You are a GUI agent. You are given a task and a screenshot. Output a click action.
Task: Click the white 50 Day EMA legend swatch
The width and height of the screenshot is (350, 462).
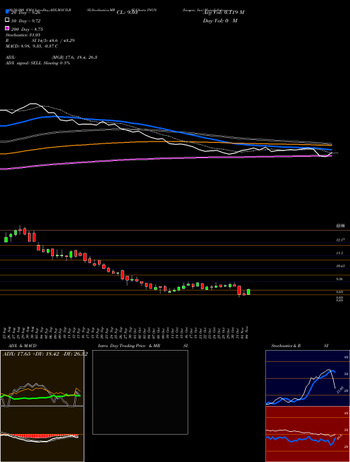click(x=8, y=20)
